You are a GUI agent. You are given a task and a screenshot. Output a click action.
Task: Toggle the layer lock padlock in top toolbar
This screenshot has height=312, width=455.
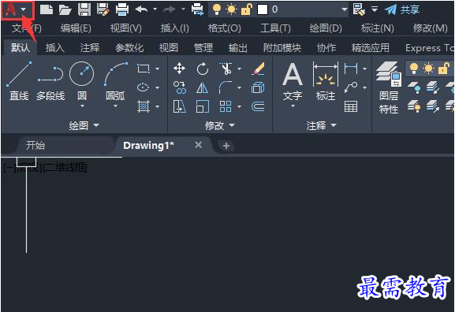pos(247,9)
